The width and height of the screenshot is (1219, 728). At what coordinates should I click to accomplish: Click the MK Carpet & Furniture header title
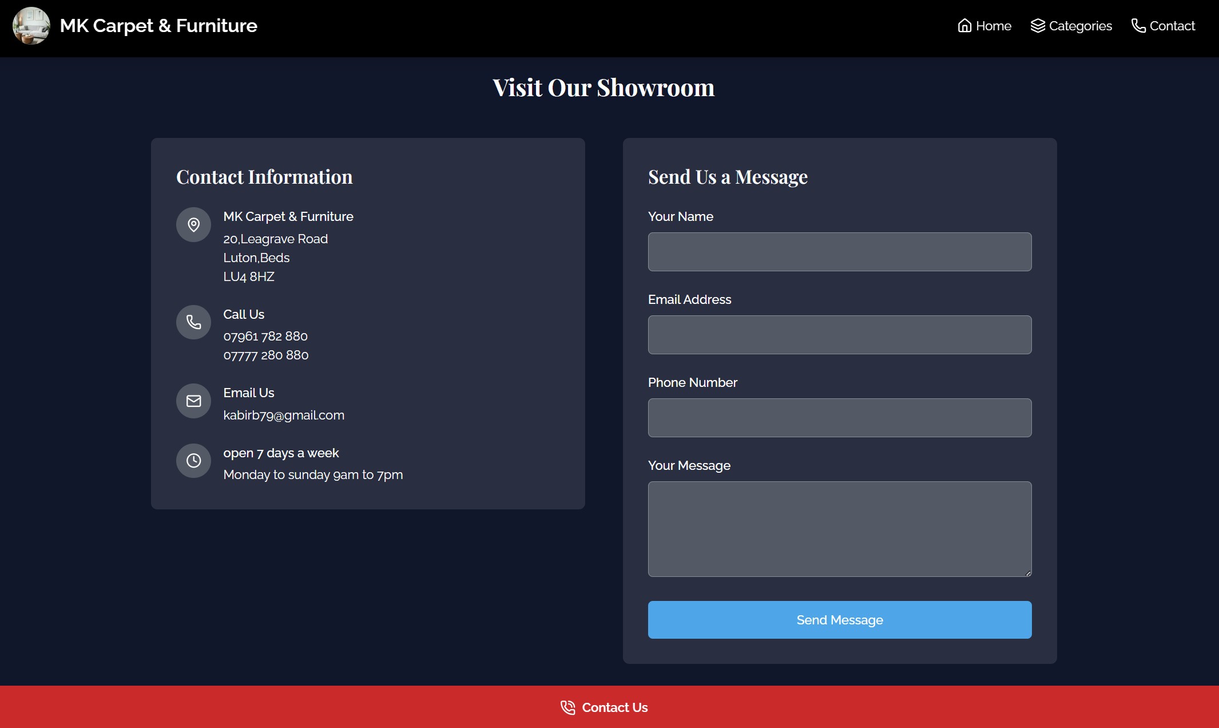[158, 26]
